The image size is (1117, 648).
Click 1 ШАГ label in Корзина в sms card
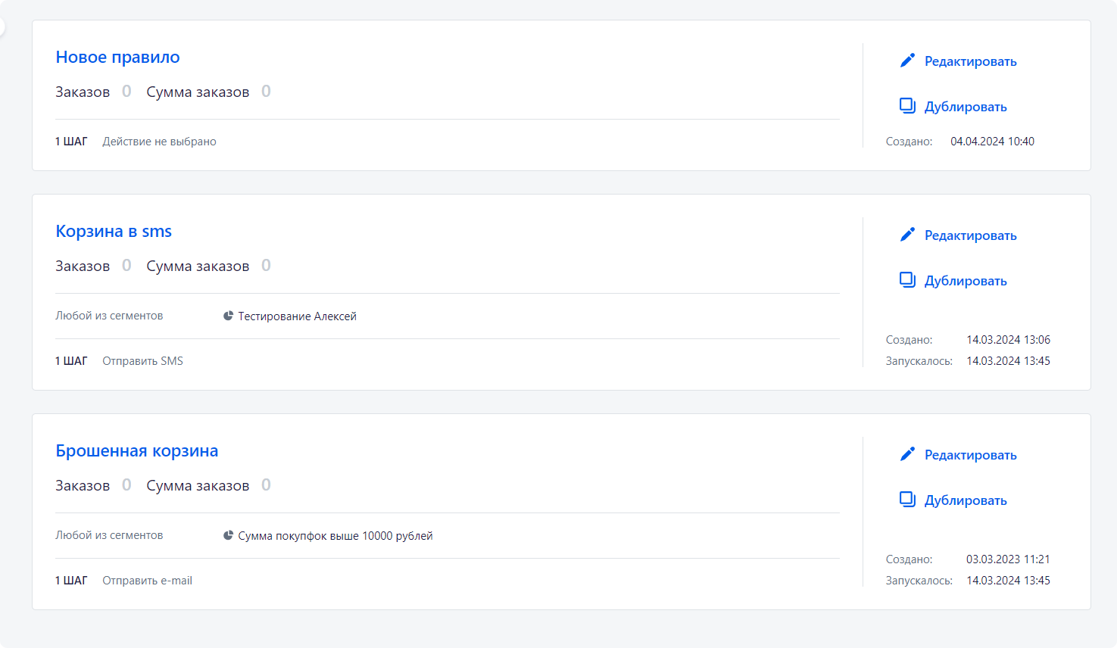pyautogui.click(x=71, y=361)
